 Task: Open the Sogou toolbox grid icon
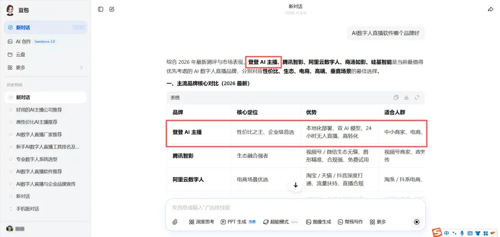[x=485, y=232]
